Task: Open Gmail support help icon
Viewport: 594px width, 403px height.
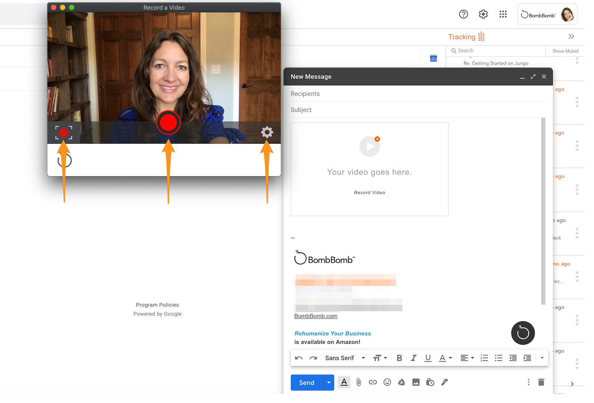Action: pos(463,14)
